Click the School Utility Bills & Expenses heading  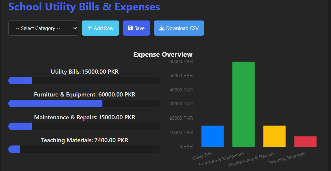click(x=84, y=7)
